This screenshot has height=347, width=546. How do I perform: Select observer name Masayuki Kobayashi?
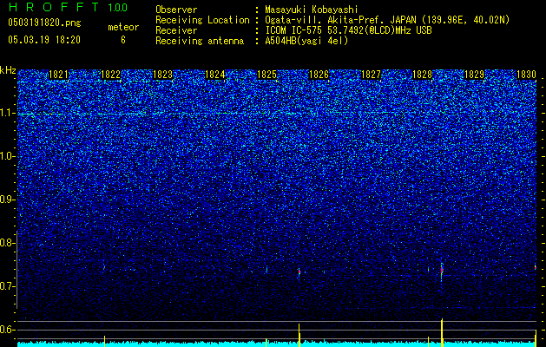[312, 10]
